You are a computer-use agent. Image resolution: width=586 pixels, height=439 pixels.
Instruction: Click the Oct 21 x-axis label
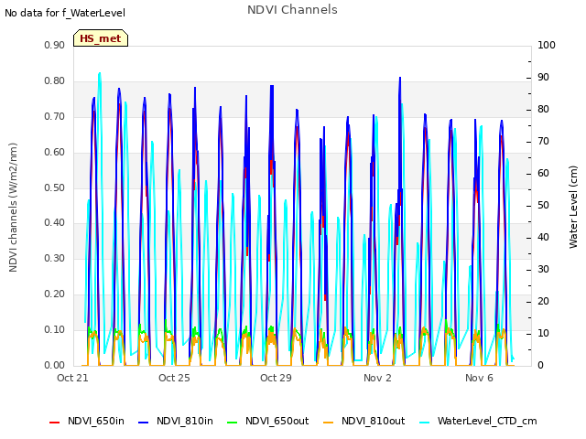click(72, 378)
